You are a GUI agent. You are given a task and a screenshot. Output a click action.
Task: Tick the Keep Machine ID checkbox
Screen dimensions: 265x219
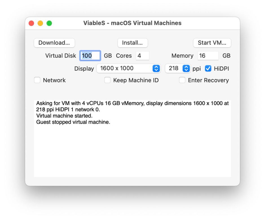[x=107, y=80]
